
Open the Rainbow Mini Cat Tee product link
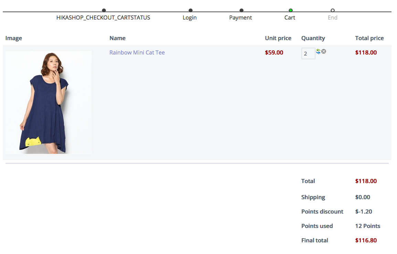tap(137, 52)
